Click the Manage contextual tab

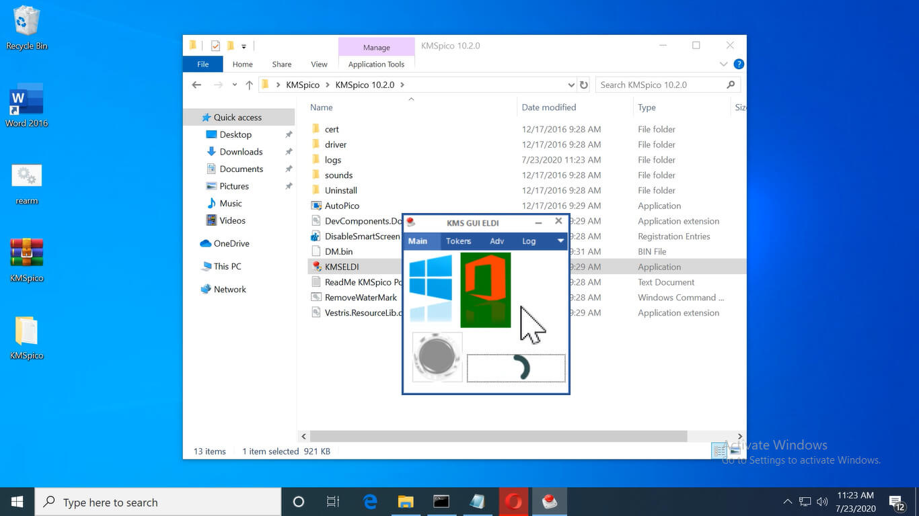376,47
